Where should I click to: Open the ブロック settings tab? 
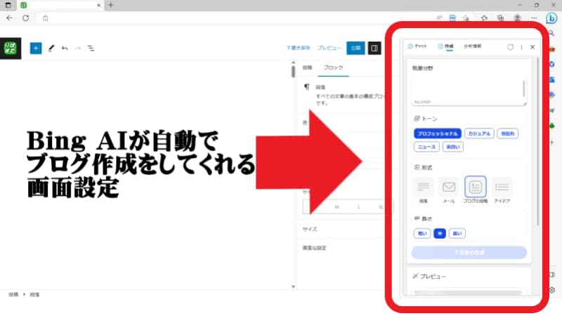pos(333,67)
